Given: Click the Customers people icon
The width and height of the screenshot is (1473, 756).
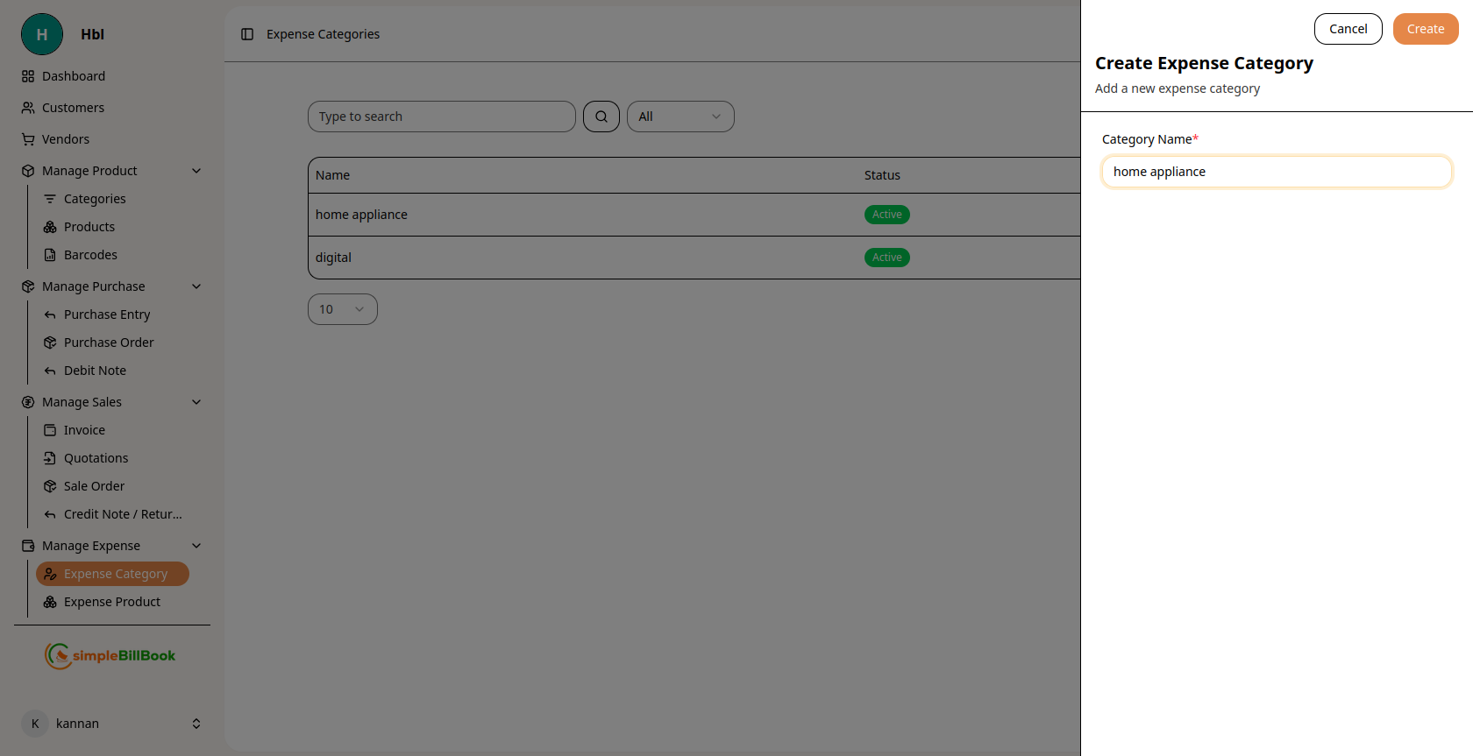Looking at the screenshot, I should (28, 108).
